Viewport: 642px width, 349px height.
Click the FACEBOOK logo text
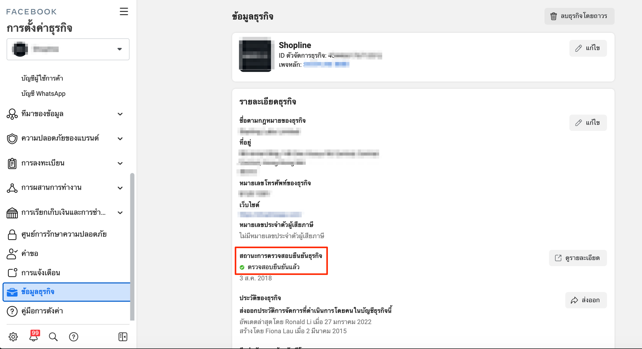coord(31,12)
